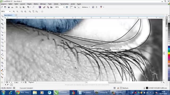This screenshot has width=170, height=95.
Task: Select the Zoom tool in toolbox
Action: pos(2,27)
